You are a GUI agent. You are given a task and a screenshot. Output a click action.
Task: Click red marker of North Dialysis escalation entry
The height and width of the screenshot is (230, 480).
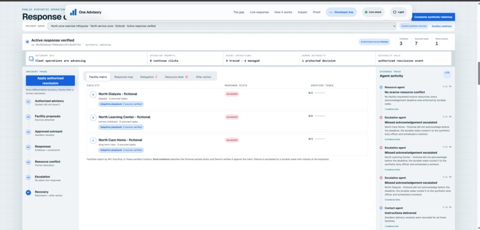click(381, 178)
